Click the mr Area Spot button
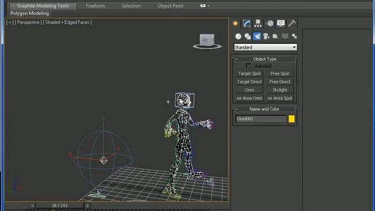 click(x=280, y=98)
